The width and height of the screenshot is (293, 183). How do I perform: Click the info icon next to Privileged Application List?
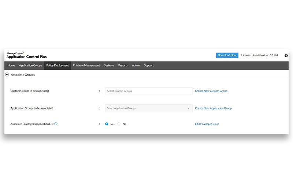(56, 124)
